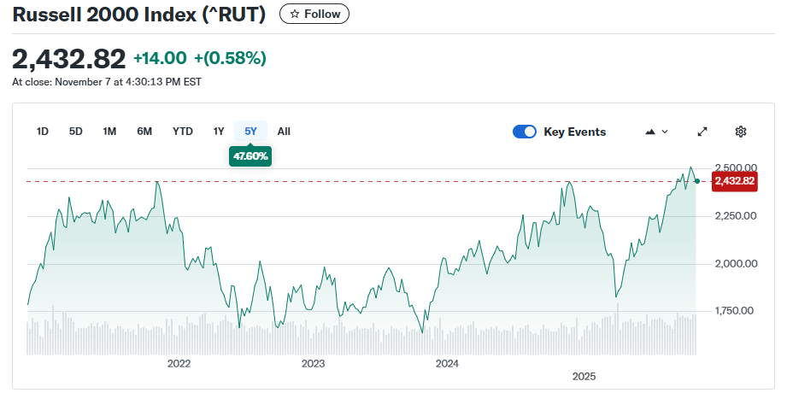Choose the 1Y time range
787x393 pixels.
tap(219, 132)
